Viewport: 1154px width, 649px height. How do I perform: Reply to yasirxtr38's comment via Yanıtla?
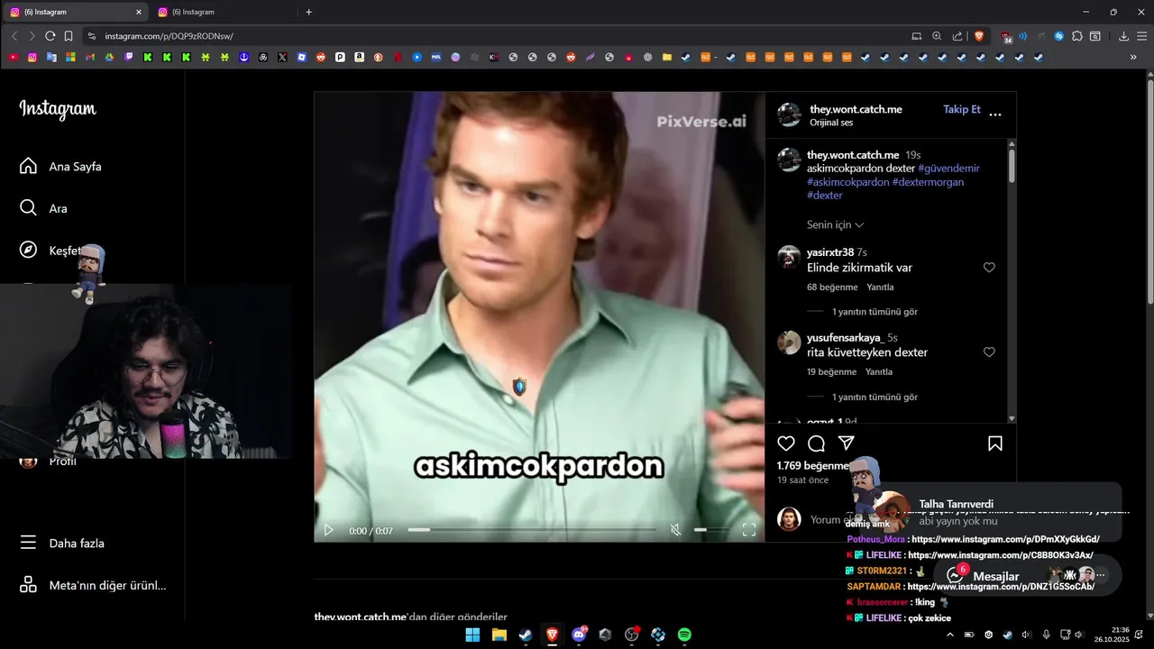point(880,288)
